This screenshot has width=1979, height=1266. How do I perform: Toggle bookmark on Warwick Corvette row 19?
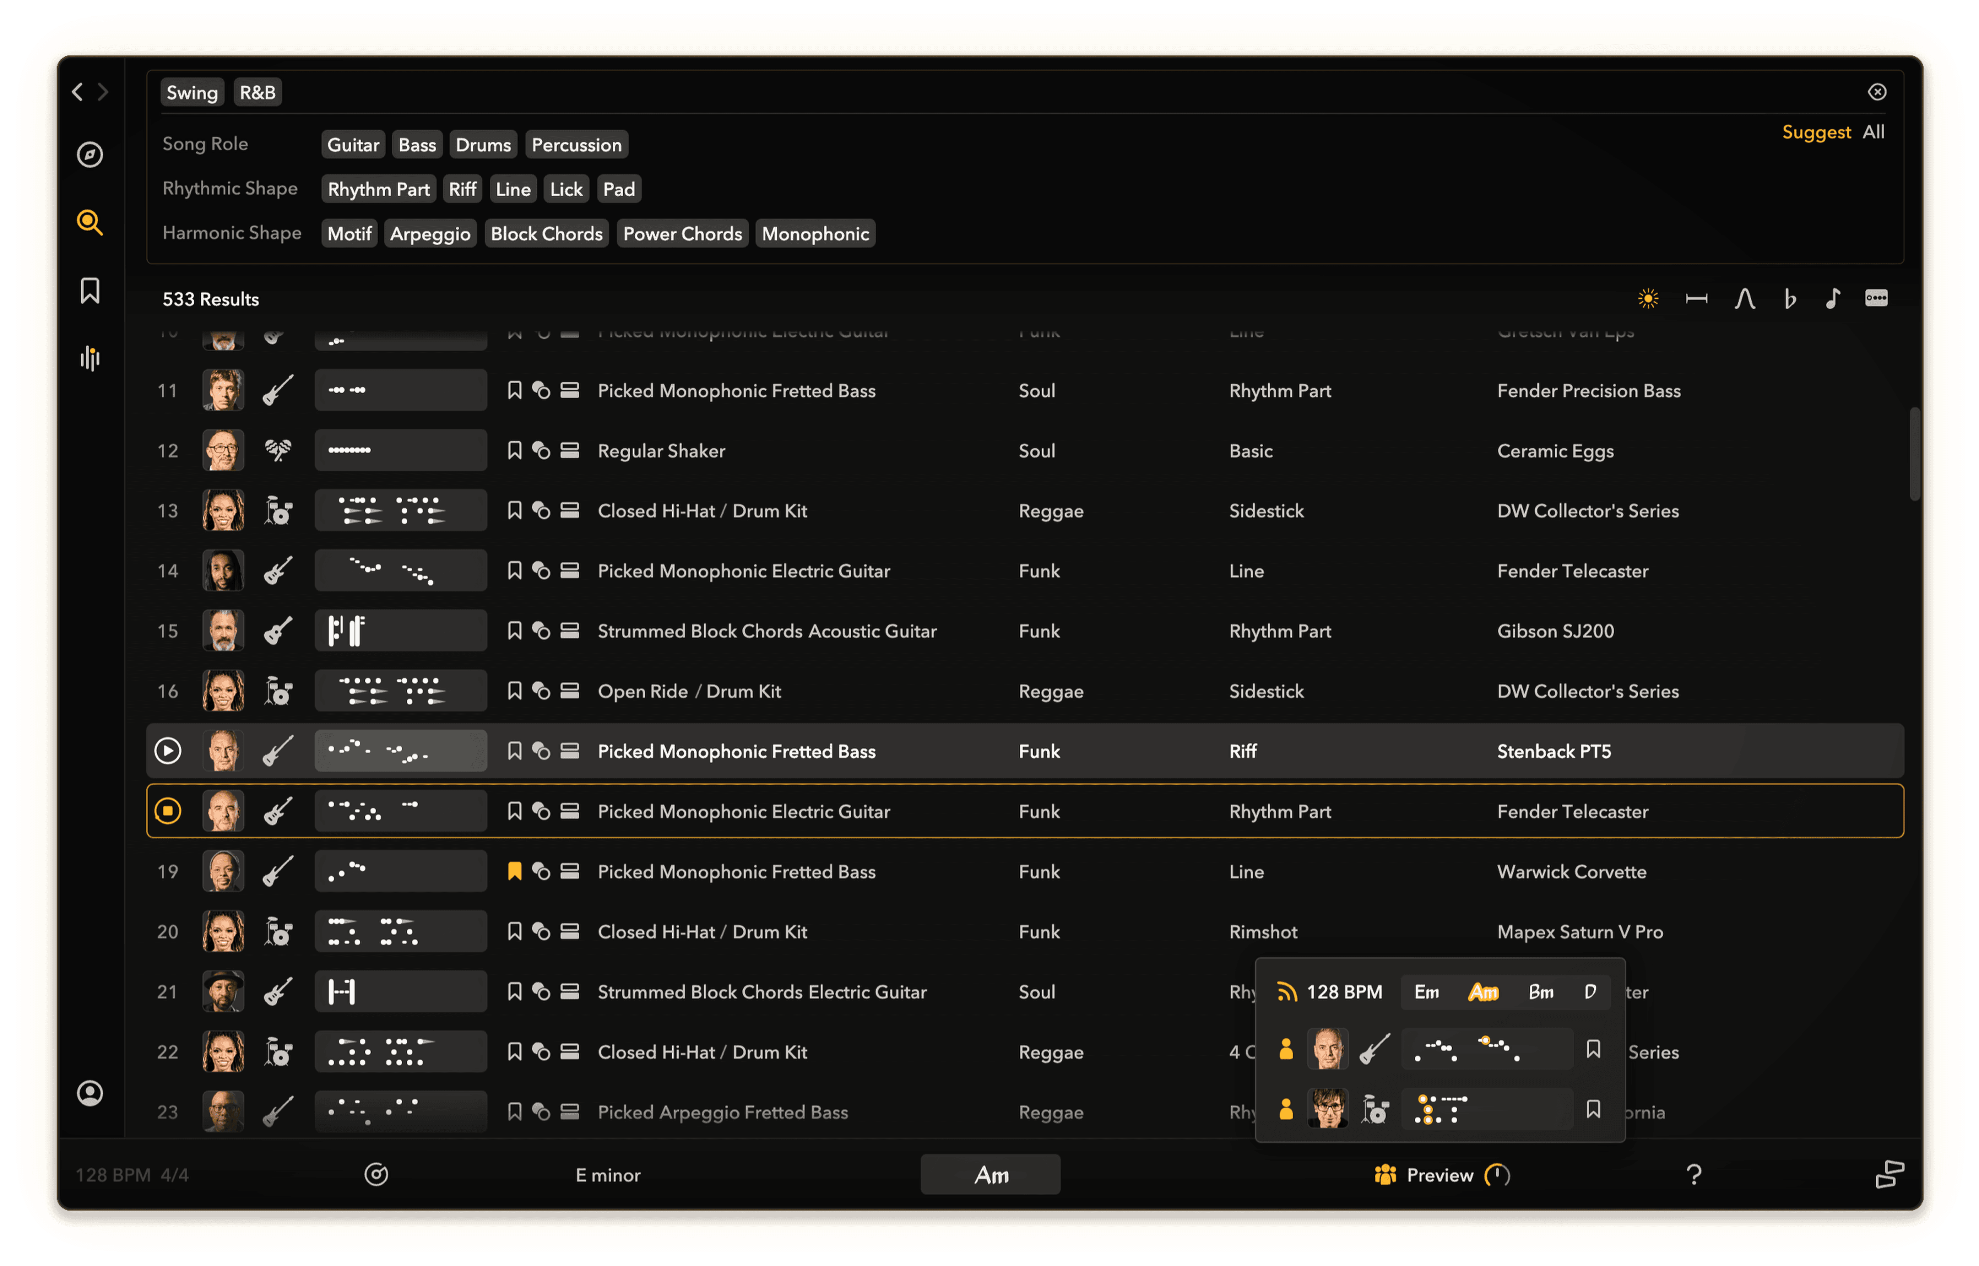point(515,871)
